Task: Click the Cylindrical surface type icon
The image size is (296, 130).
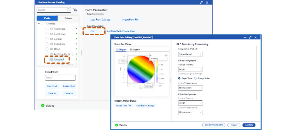Action: (x=51, y=44)
